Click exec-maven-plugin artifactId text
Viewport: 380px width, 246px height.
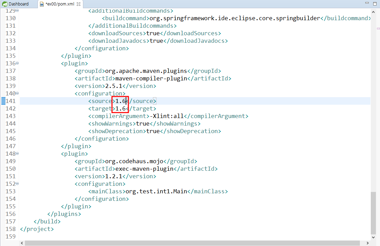pyautogui.click(x=144, y=169)
